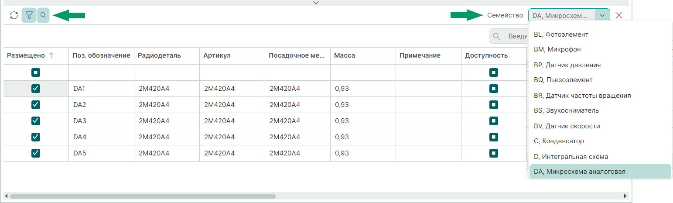Toggle Доступность checkbox for DA4
The image size is (673, 203).
(x=494, y=137)
